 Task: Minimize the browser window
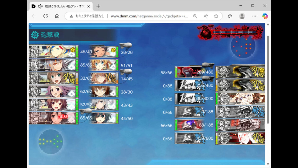pyautogui.click(x=241, y=6)
